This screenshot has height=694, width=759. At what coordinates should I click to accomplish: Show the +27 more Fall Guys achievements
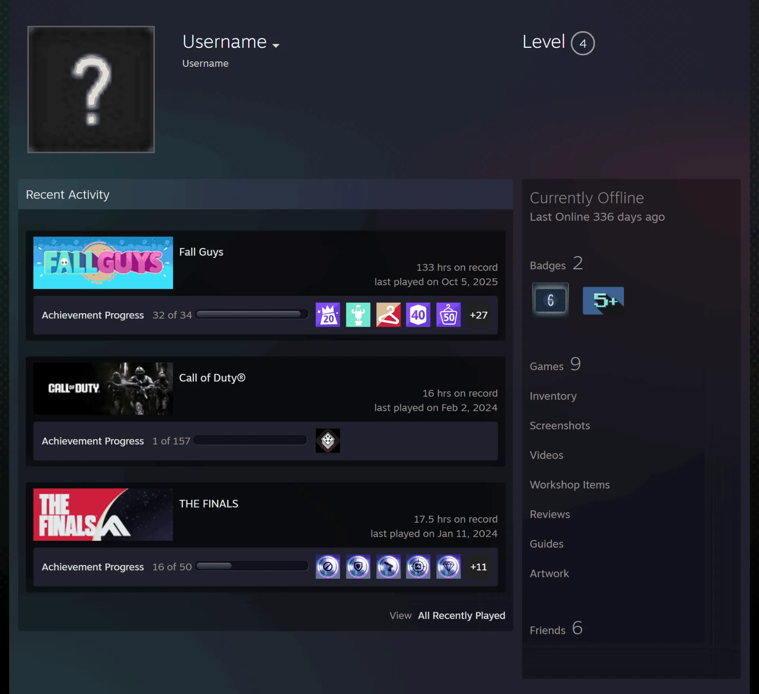pos(478,315)
